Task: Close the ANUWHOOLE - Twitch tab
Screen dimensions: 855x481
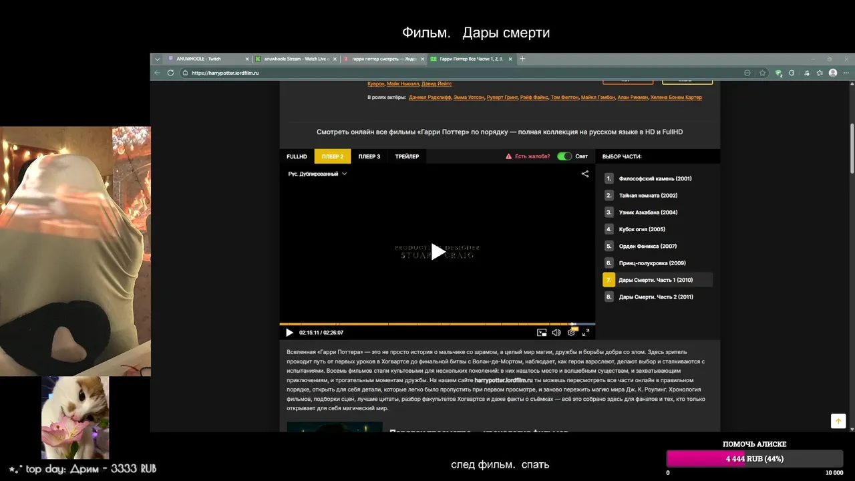Action: 247,59
